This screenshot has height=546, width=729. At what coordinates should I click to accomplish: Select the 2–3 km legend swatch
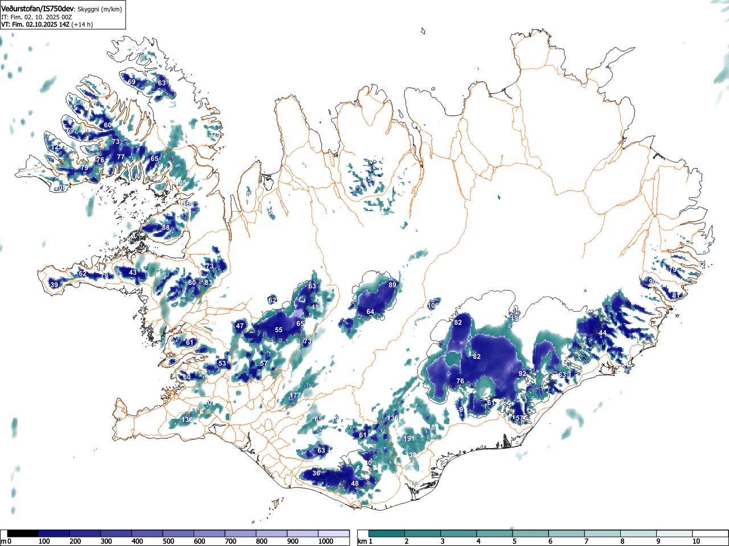click(423, 533)
